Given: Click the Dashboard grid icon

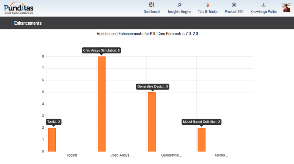Looking at the screenshot, I should pyautogui.click(x=151, y=5).
